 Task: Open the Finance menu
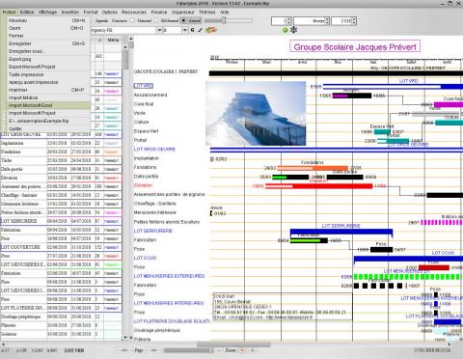click(x=159, y=12)
